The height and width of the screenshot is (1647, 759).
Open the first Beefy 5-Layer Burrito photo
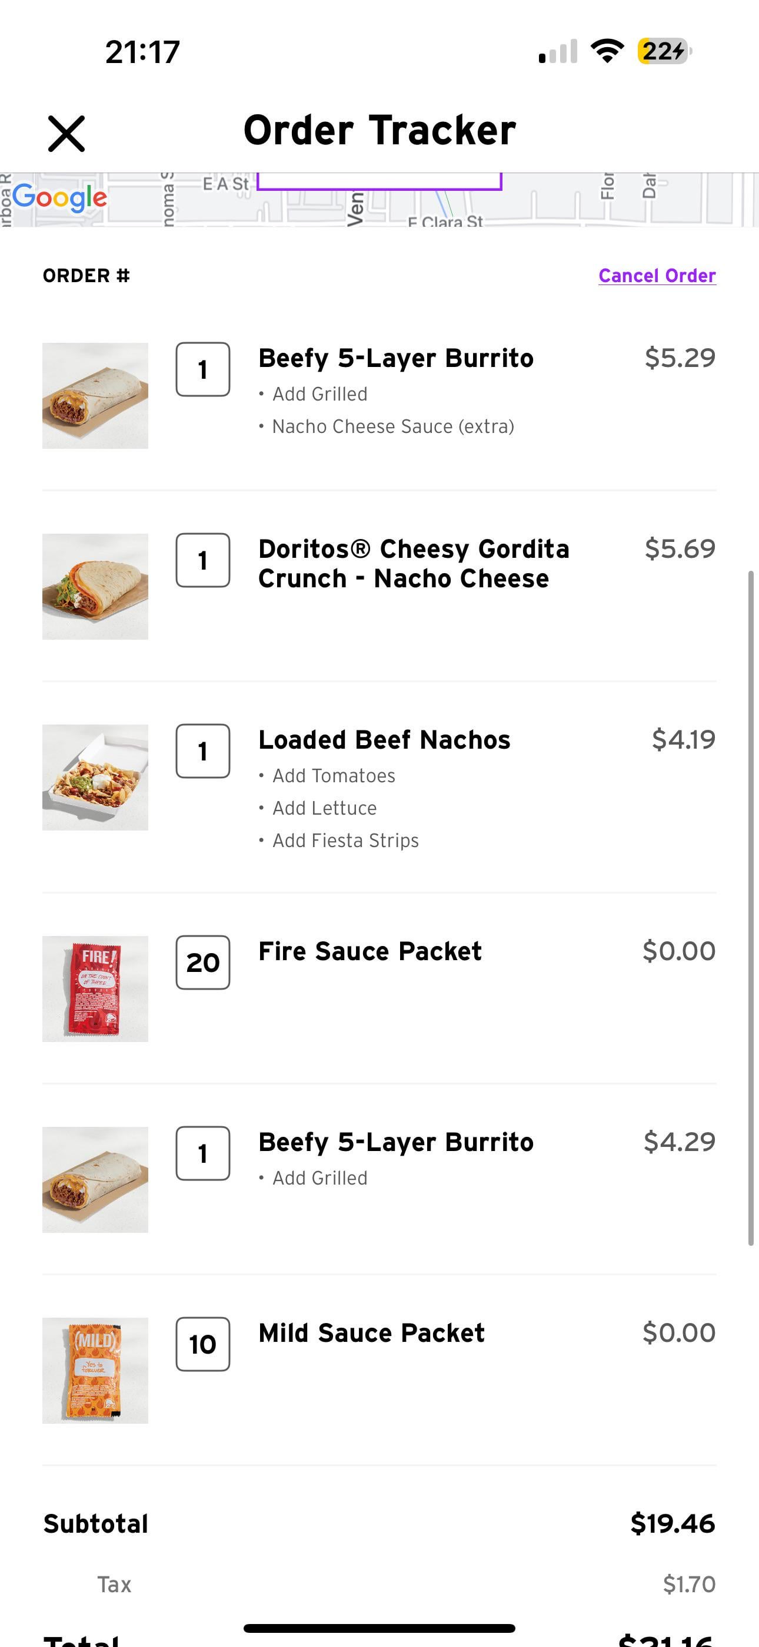click(95, 396)
